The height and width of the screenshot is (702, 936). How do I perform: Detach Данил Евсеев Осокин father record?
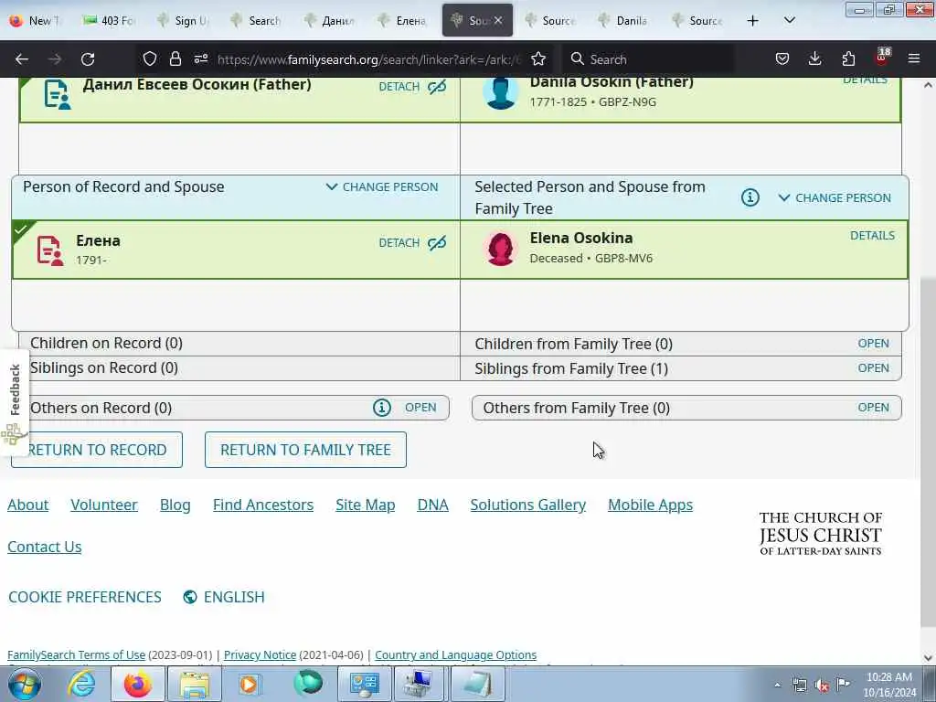(x=412, y=87)
